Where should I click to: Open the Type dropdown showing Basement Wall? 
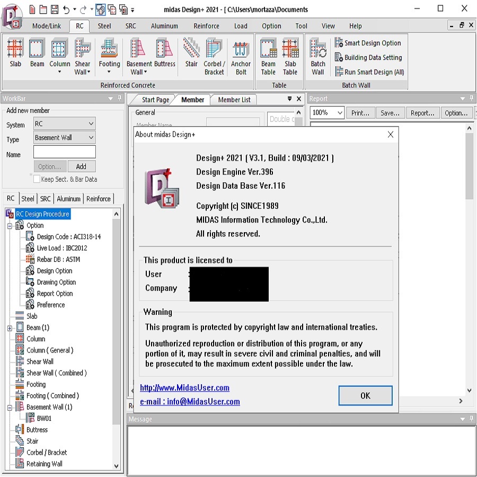(x=64, y=138)
